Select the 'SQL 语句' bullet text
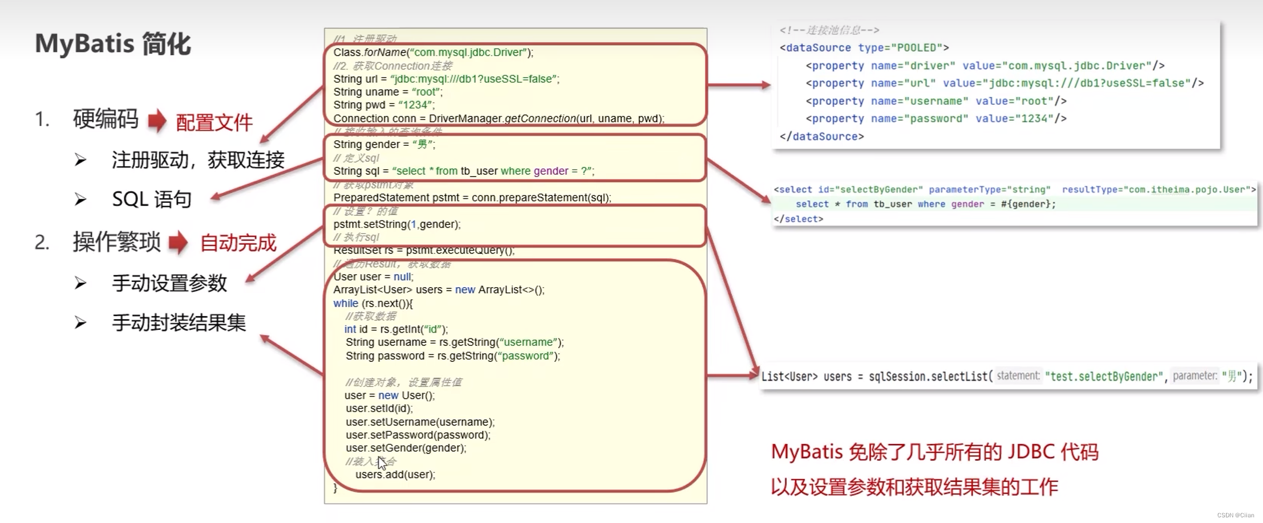Image resolution: width=1263 pixels, height=523 pixels. (152, 199)
